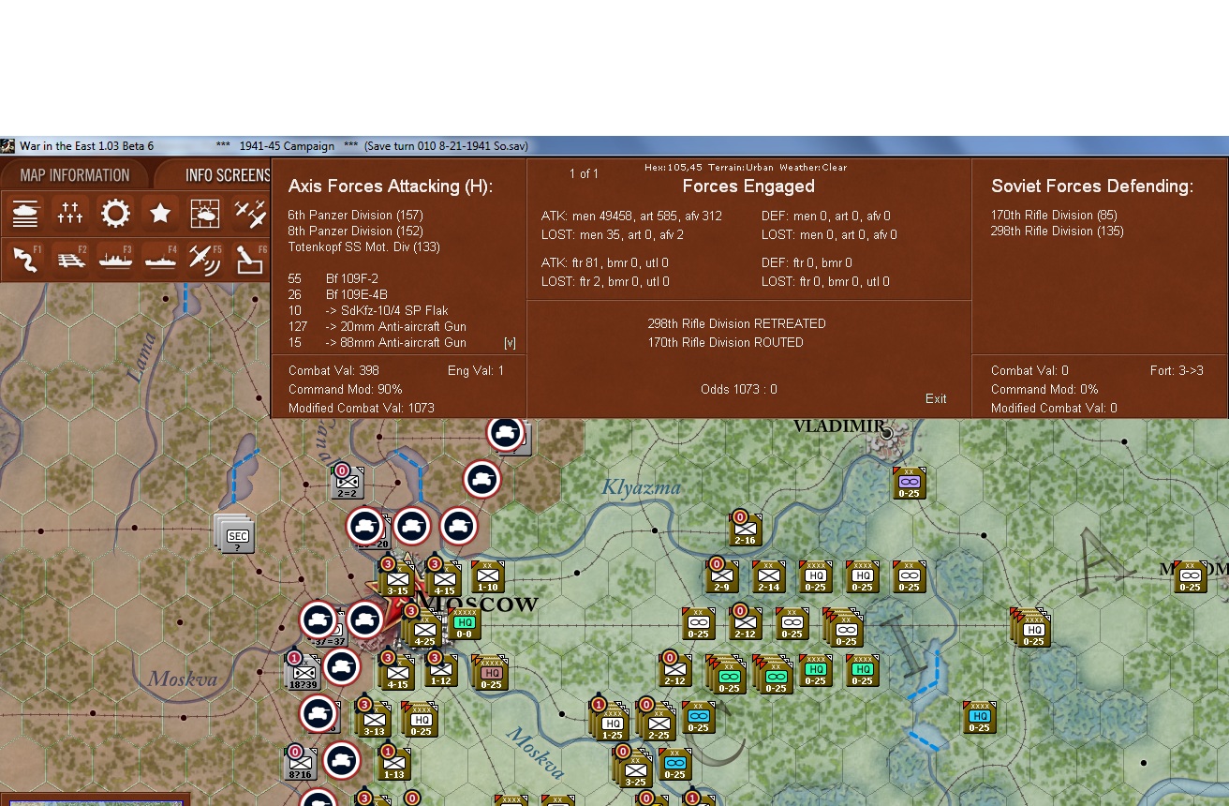
Task: Open the Air Doctrine aircraft icon
Action: point(250,214)
